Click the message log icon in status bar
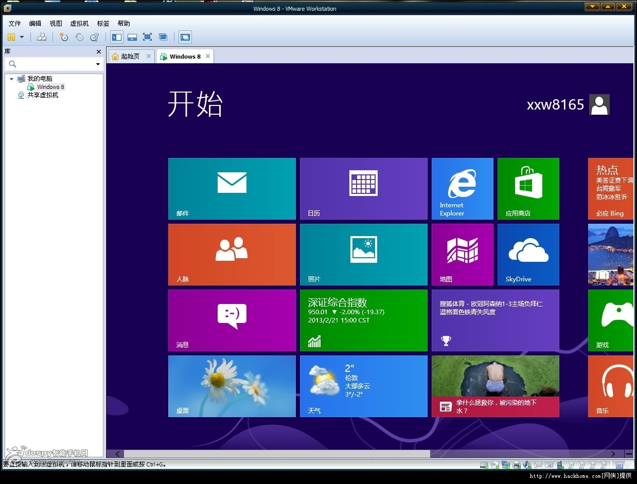The width and height of the screenshot is (637, 484). pos(619,465)
